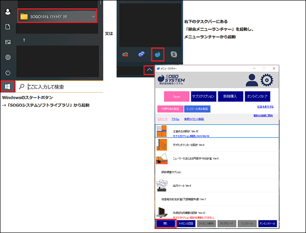Expand the SOGOシステム ソフトライブラリ folder chevron
This screenshot has width=306, height=233.
pos(93,16)
